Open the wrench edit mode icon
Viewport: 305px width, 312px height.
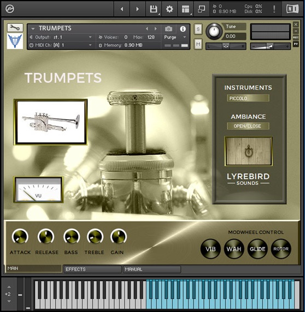(15, 28)
